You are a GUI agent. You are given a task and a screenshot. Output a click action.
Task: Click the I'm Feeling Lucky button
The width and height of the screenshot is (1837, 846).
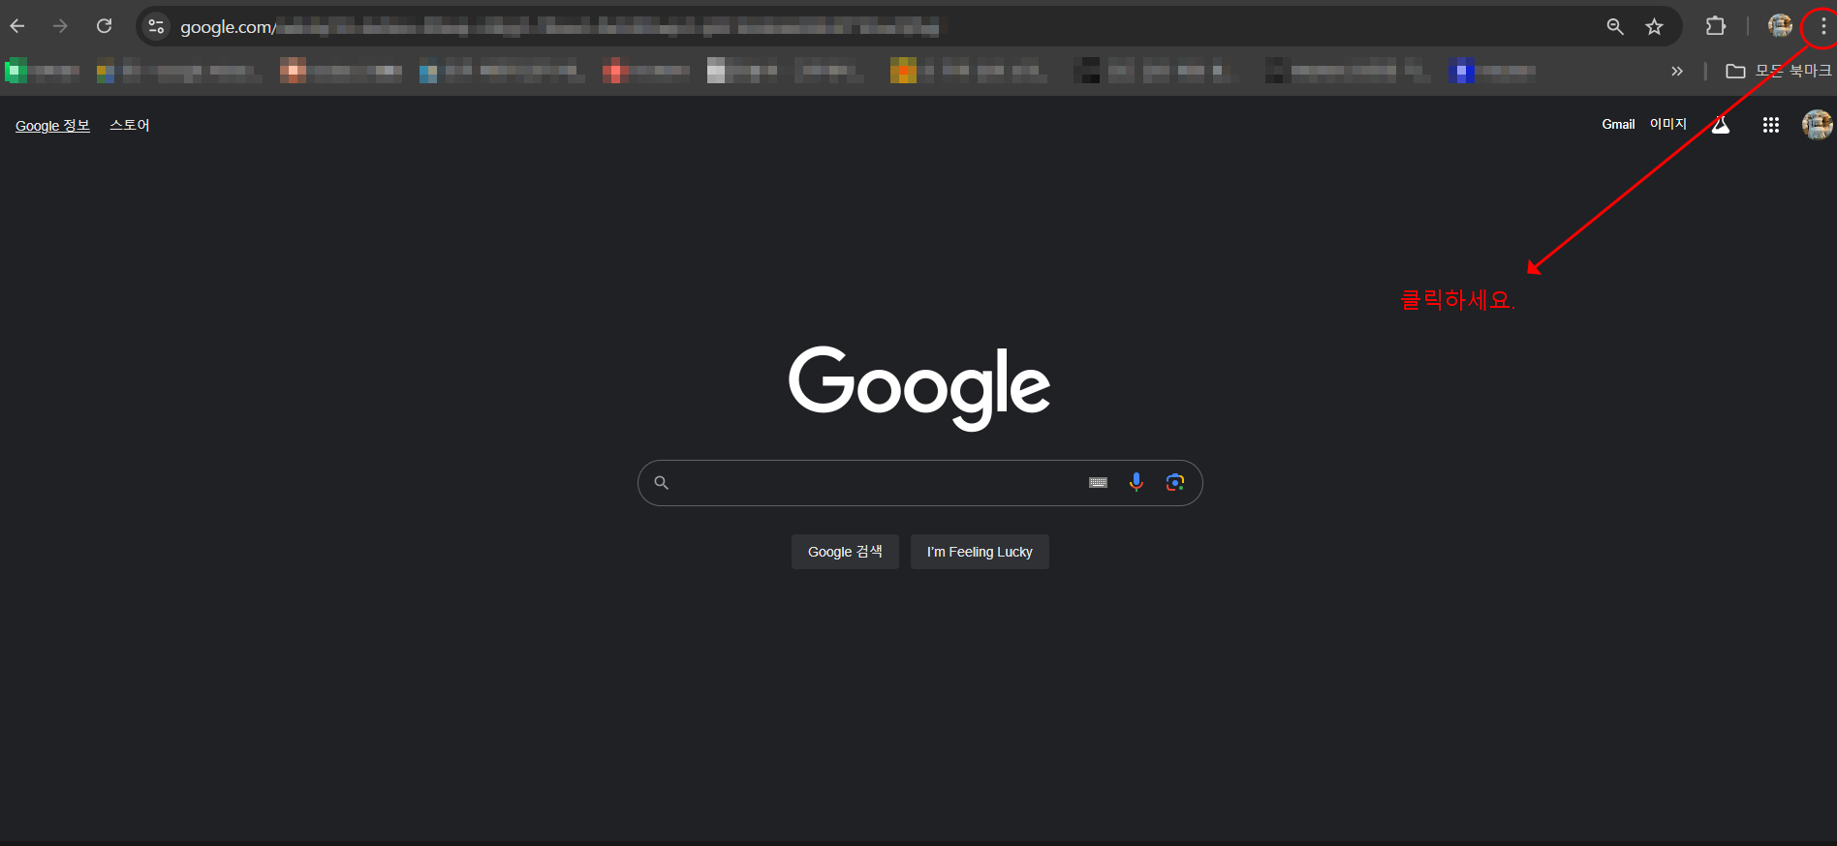coord(980,552)
